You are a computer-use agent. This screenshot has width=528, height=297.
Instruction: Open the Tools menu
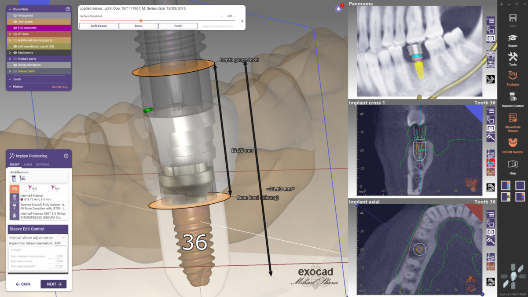click(x=513, y=59)
